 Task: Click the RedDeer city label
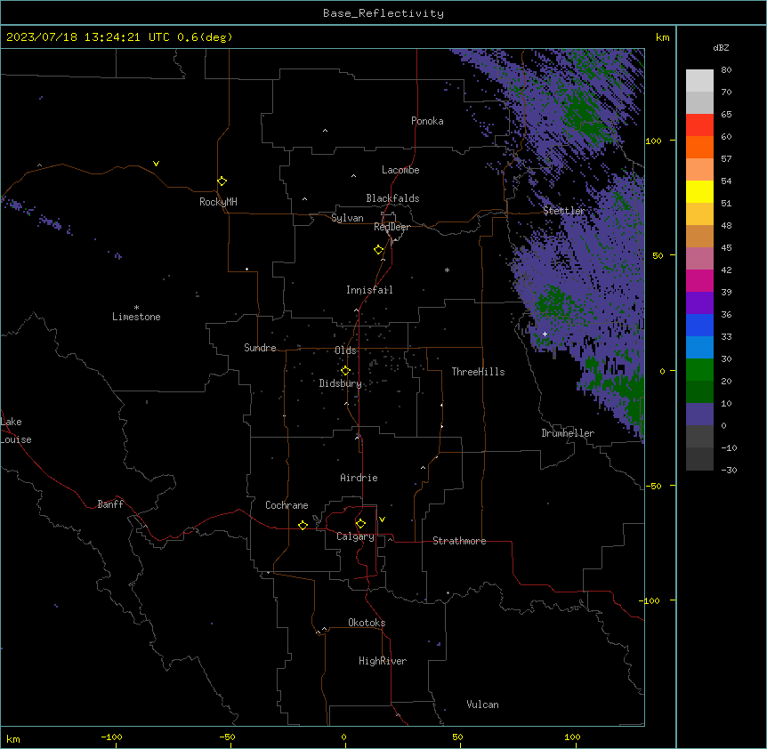392,227
